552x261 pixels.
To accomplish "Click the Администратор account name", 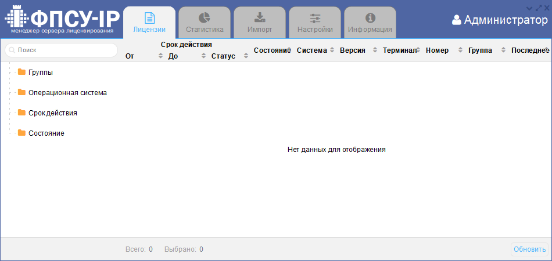I will [506, 20].
